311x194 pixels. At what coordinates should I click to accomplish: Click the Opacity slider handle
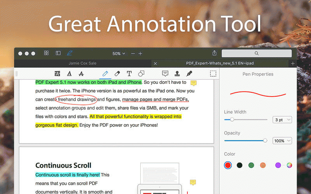[x=265, y=140]
